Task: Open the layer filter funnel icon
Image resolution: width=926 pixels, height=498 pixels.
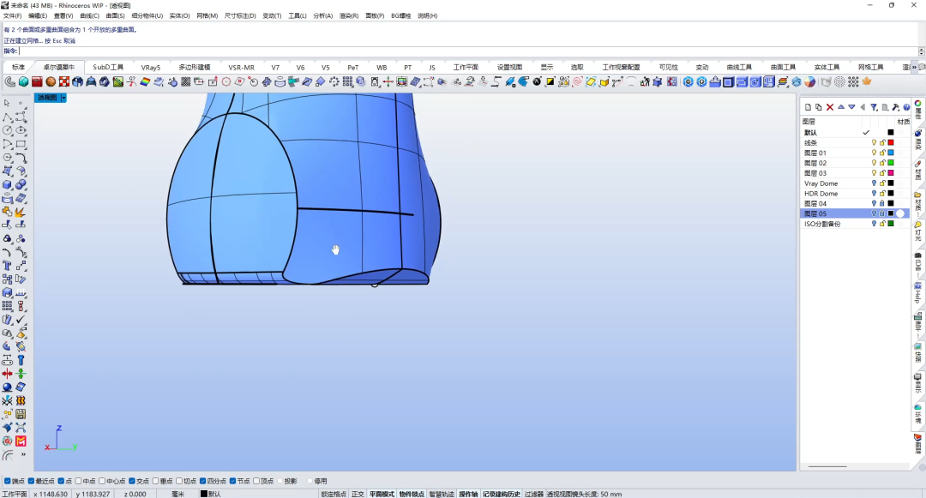Action: click(x=874, y=107)
